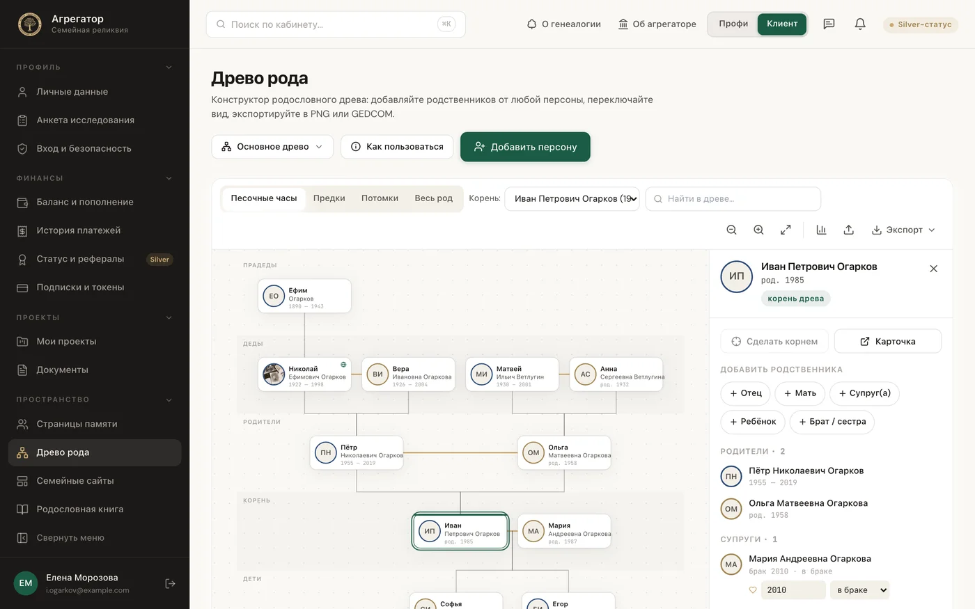Open О генеалогии link

click(563, 24)
